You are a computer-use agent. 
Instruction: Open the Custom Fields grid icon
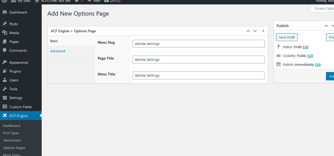(x=5, y=107)
